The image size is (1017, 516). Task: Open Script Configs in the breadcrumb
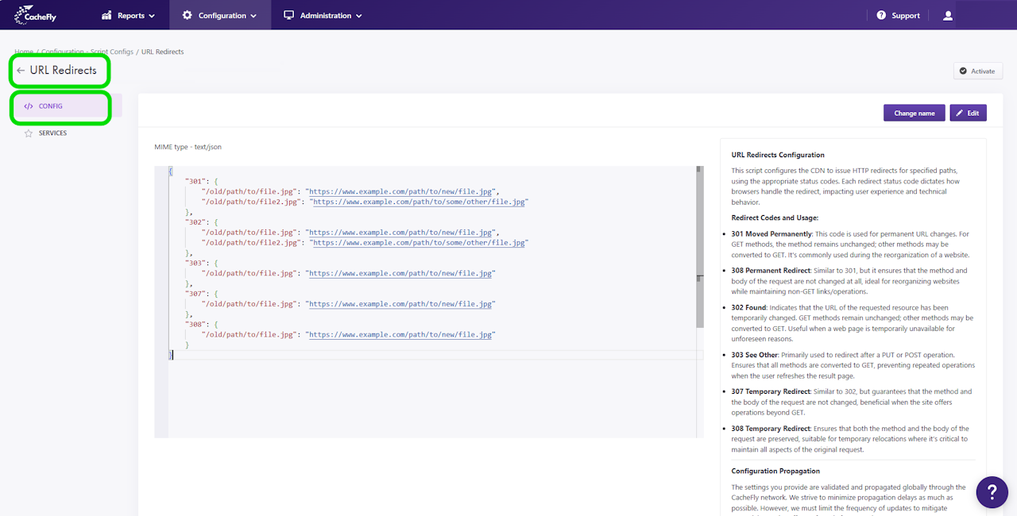point(111,52)
